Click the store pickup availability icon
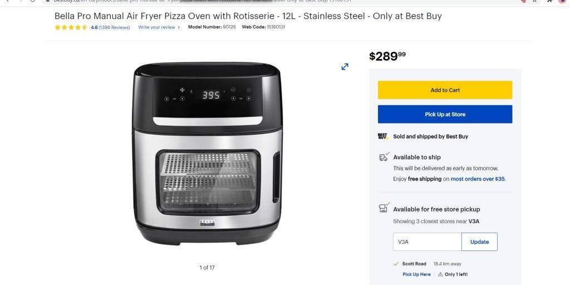Screen dimensions: 570x285 tap(384, 209)
